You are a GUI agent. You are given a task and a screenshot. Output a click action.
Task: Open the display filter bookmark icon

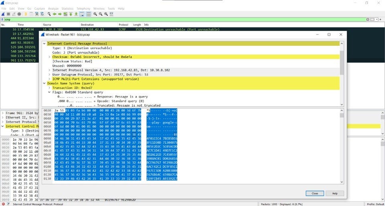pyautogui.click(x=2, y=19)
